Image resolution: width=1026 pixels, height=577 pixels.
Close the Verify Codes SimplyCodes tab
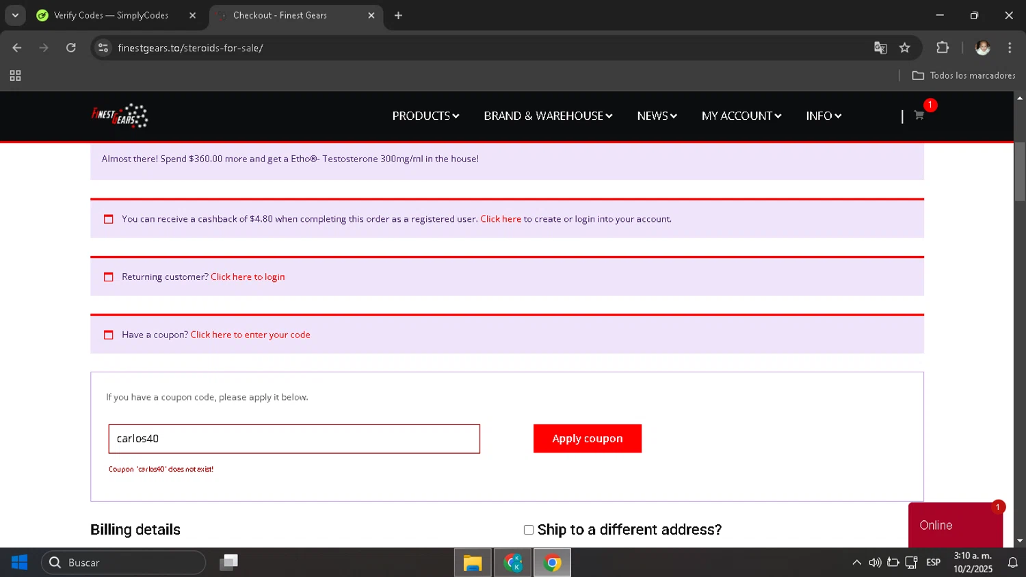[x=192, y=15]
